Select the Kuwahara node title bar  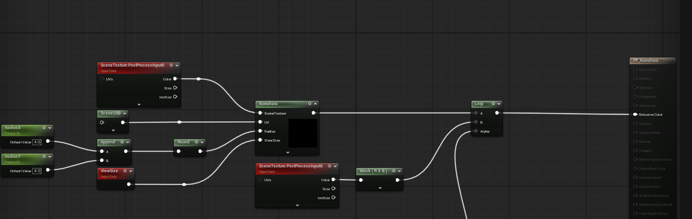287,104
